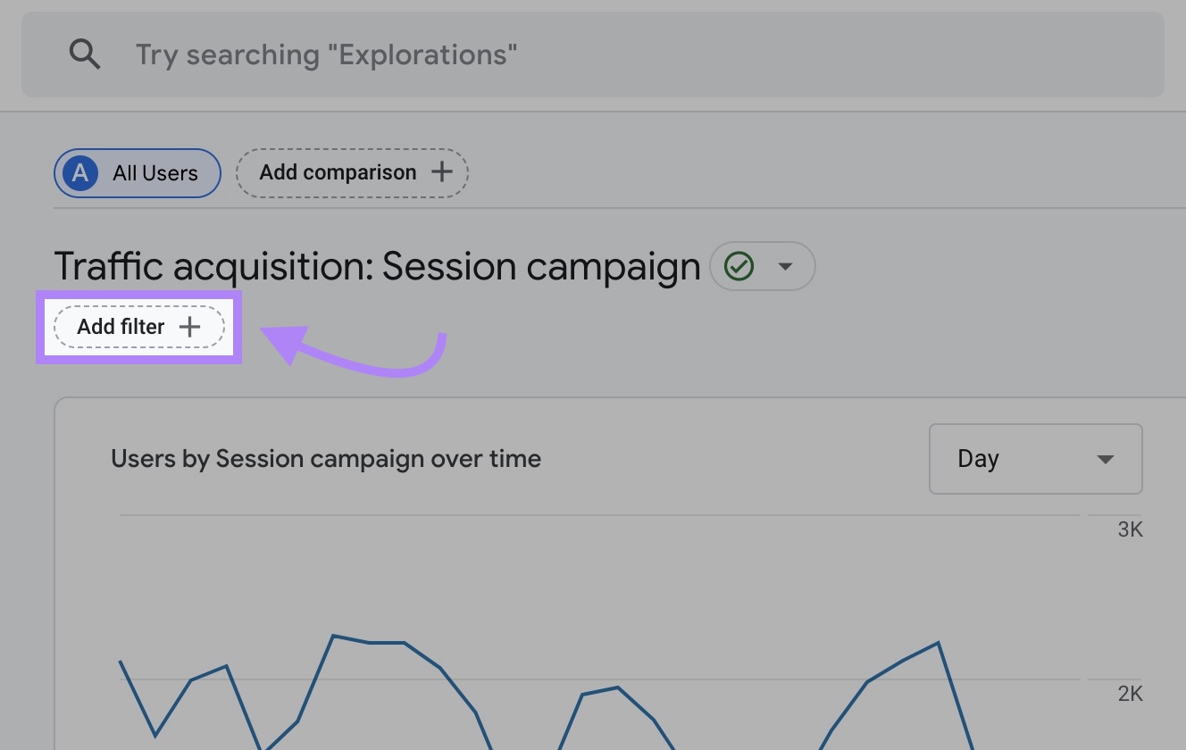
Task: Click the plus icon on Add filter
Action: 189,327
